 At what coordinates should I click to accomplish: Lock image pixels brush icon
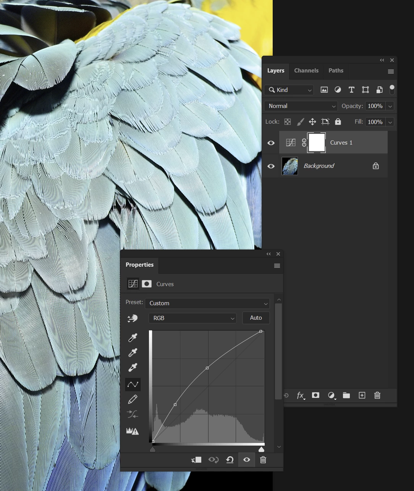point(301,122)
